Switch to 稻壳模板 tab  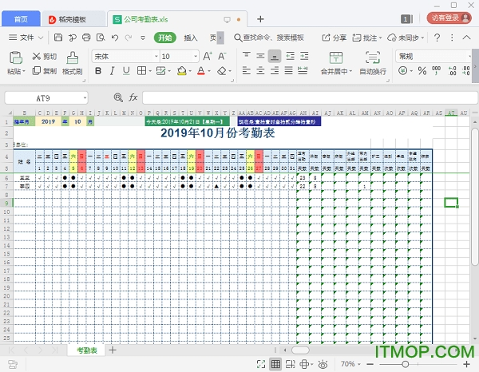(73, 19)
